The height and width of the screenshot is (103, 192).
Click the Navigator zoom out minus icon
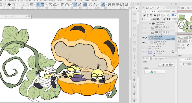(x=190, y=37)
